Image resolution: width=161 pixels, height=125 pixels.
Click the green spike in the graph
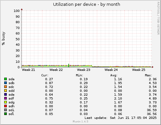pos(69,65)
